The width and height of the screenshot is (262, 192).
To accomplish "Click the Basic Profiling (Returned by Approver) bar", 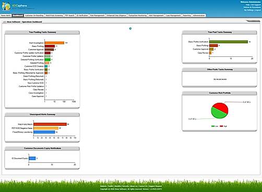I will tap(46, 73).
